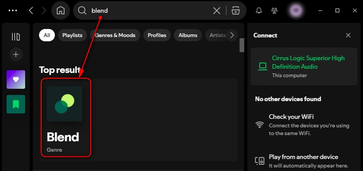
Task: Open the notifications bell
Action: tap(259, 10)
